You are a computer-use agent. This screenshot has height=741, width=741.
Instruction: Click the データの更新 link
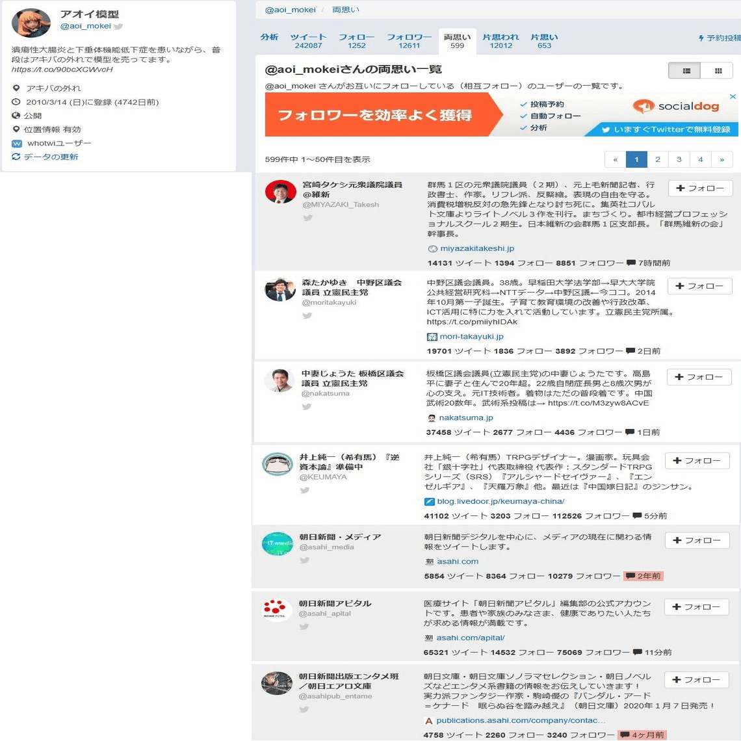pos(51,157)
